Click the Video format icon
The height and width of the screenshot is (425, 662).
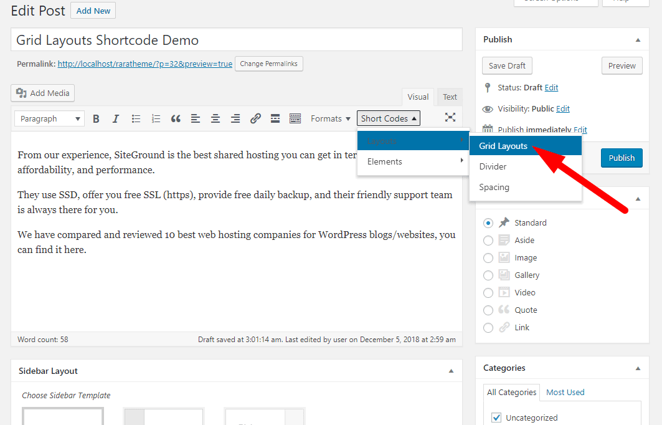[504, 292]
